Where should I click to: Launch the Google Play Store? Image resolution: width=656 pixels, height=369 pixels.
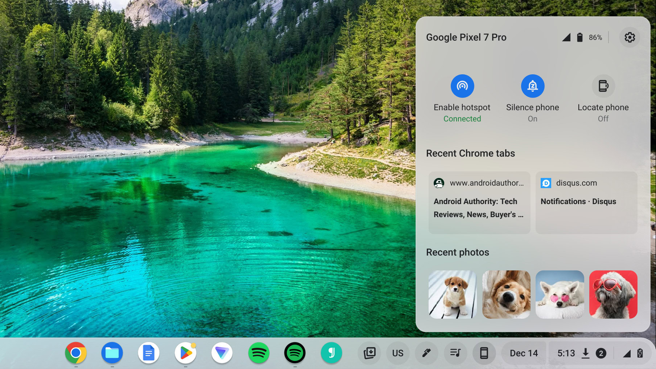pos(185,353)
